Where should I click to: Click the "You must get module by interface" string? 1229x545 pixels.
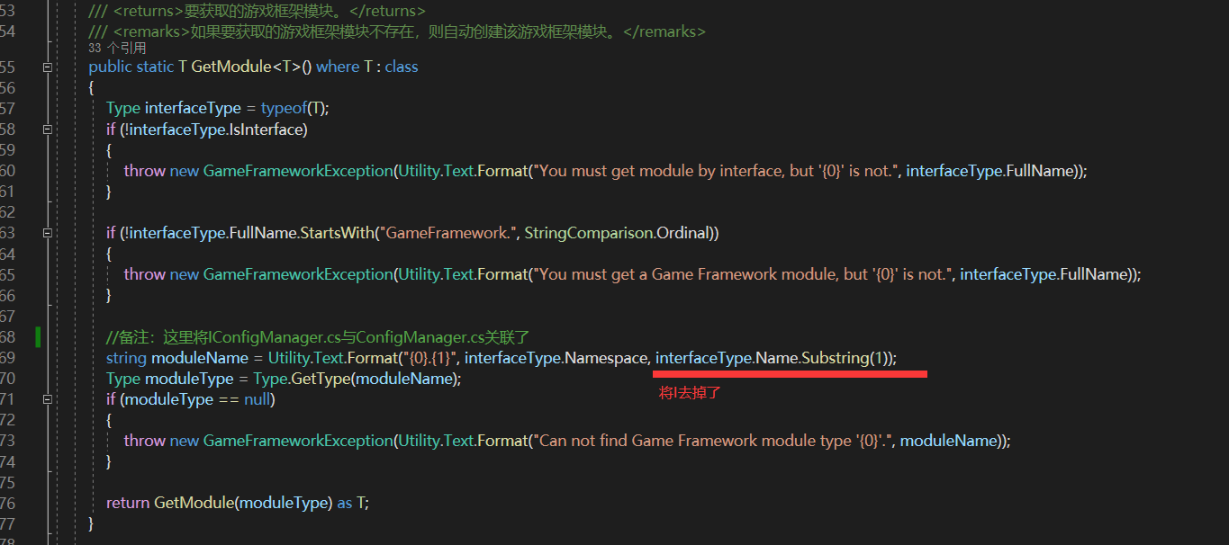point(716,171)
